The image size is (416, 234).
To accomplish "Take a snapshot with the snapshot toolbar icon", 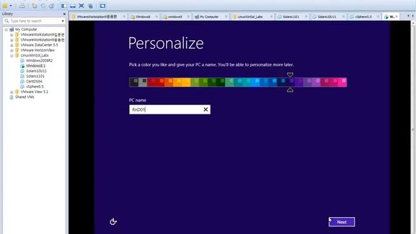I will (x=34, y=6).
